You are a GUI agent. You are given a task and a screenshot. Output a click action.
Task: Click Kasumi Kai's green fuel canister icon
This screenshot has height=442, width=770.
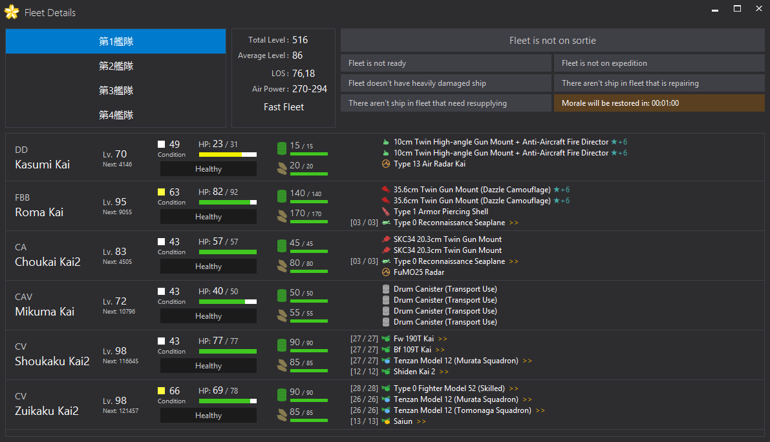pyautogui.click(x=281, y=148)
